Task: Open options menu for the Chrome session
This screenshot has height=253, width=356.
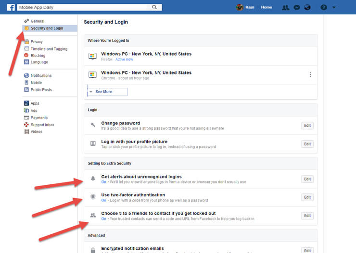Action: (310, 74)
